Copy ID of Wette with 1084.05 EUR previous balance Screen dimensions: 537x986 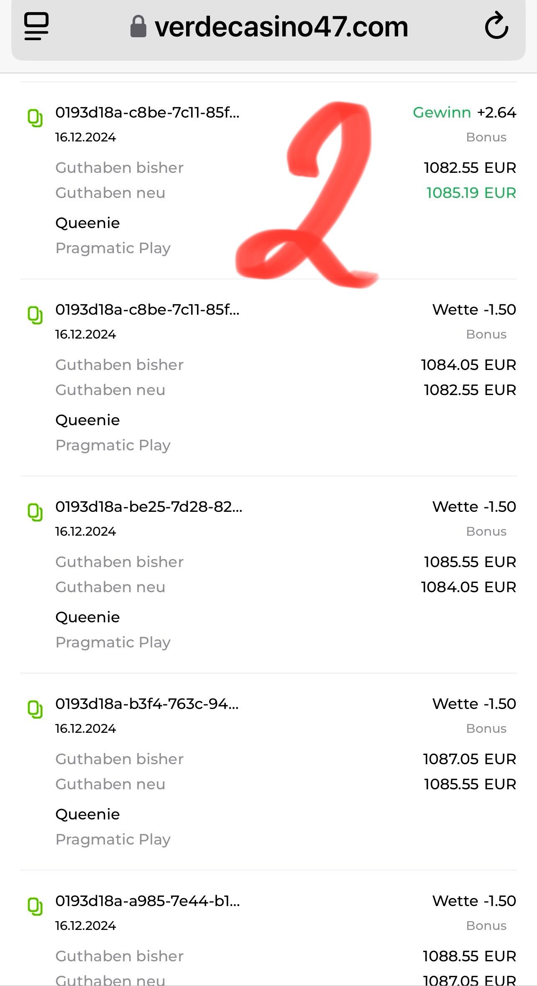coord(35,315)
